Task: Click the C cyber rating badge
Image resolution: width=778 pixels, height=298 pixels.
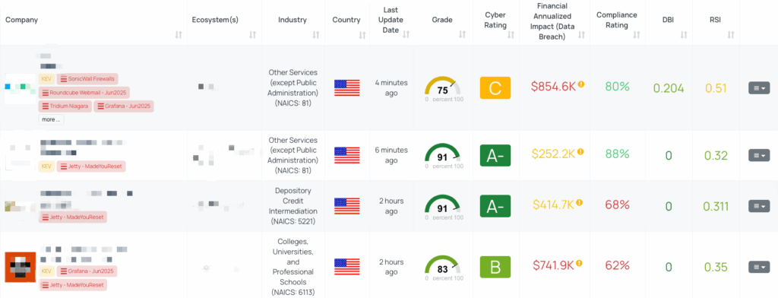Action: [x=495, y=88]
